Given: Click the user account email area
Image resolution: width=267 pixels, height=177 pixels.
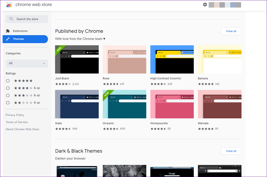Looking at the screenshot, I should coord(225,5).
